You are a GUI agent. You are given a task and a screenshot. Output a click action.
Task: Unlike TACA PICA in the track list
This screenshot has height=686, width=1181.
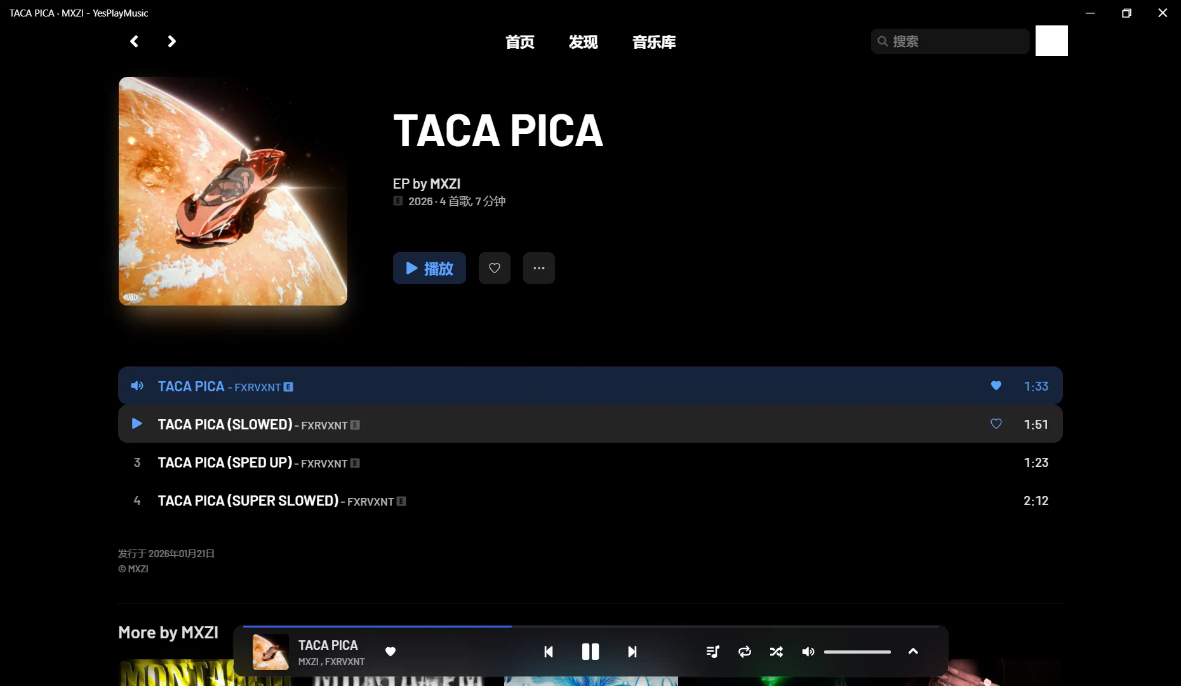(996, 386)
